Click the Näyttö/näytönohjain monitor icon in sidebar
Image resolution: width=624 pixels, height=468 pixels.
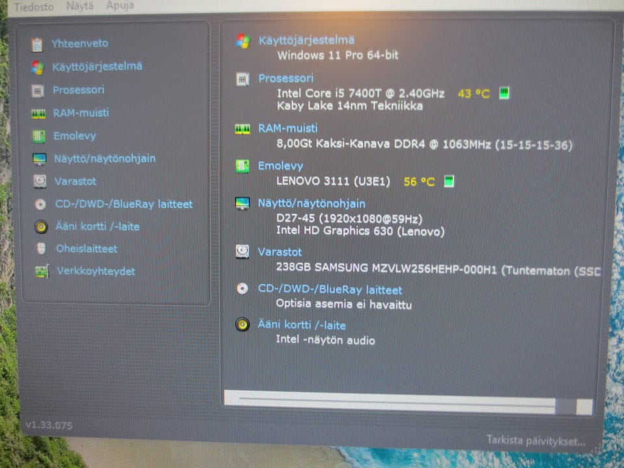pos(40,159)
